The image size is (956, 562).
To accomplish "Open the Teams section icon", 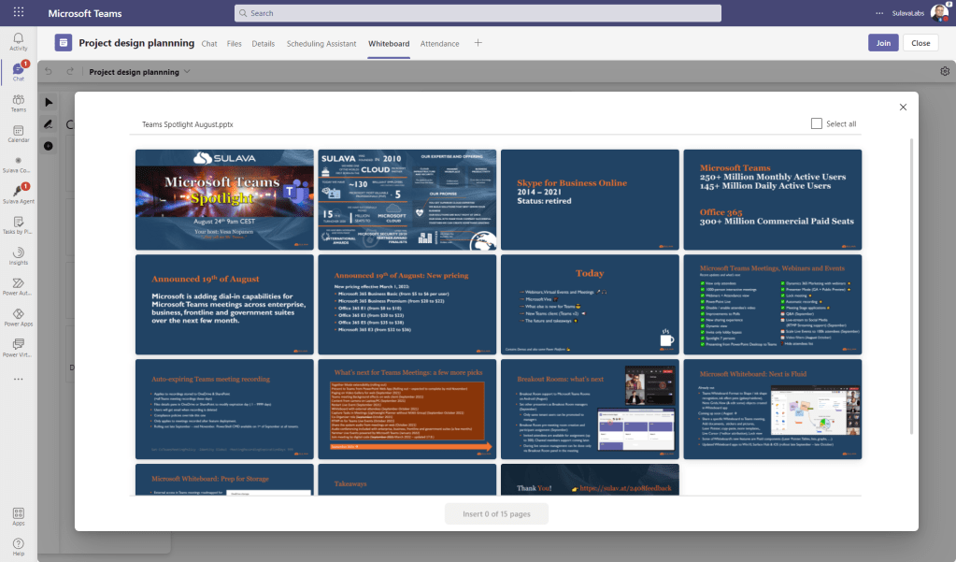I will [18, 101].
